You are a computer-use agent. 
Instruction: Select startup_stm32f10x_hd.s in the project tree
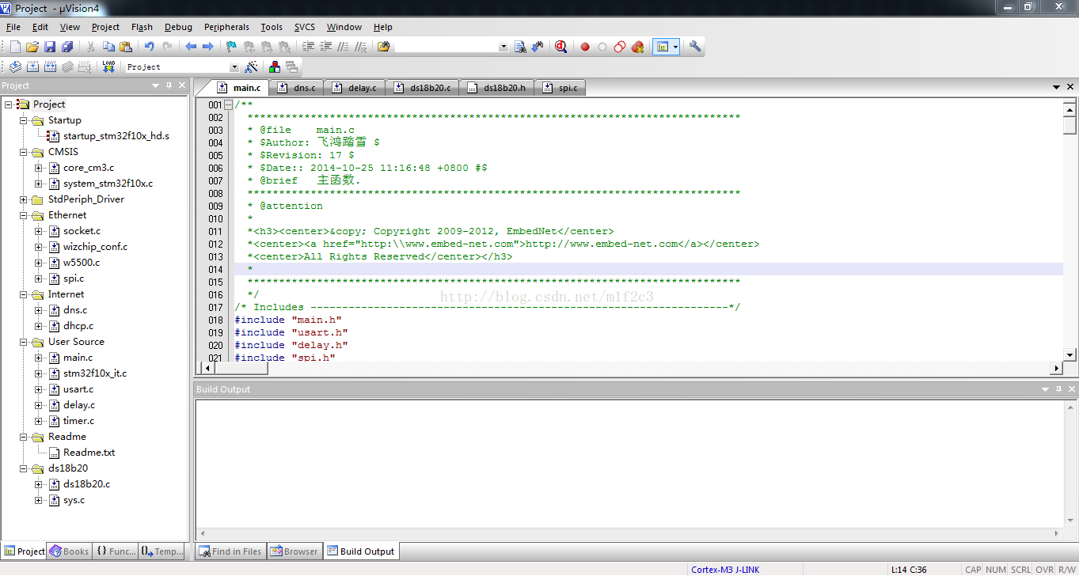(116, 136)
